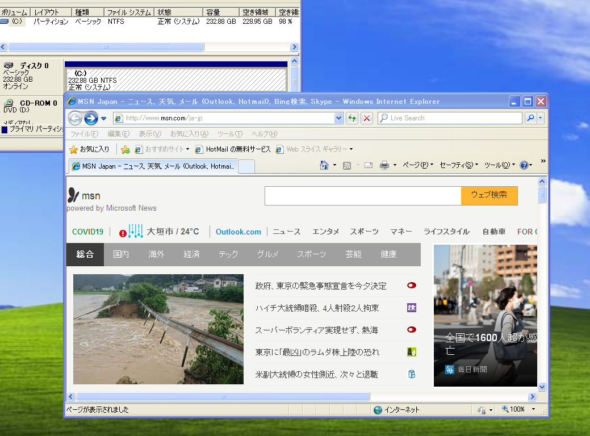Screen dimensions: 590x436
Task: Click the お気に入り favorites star button
Action: [x=90, y=149]
